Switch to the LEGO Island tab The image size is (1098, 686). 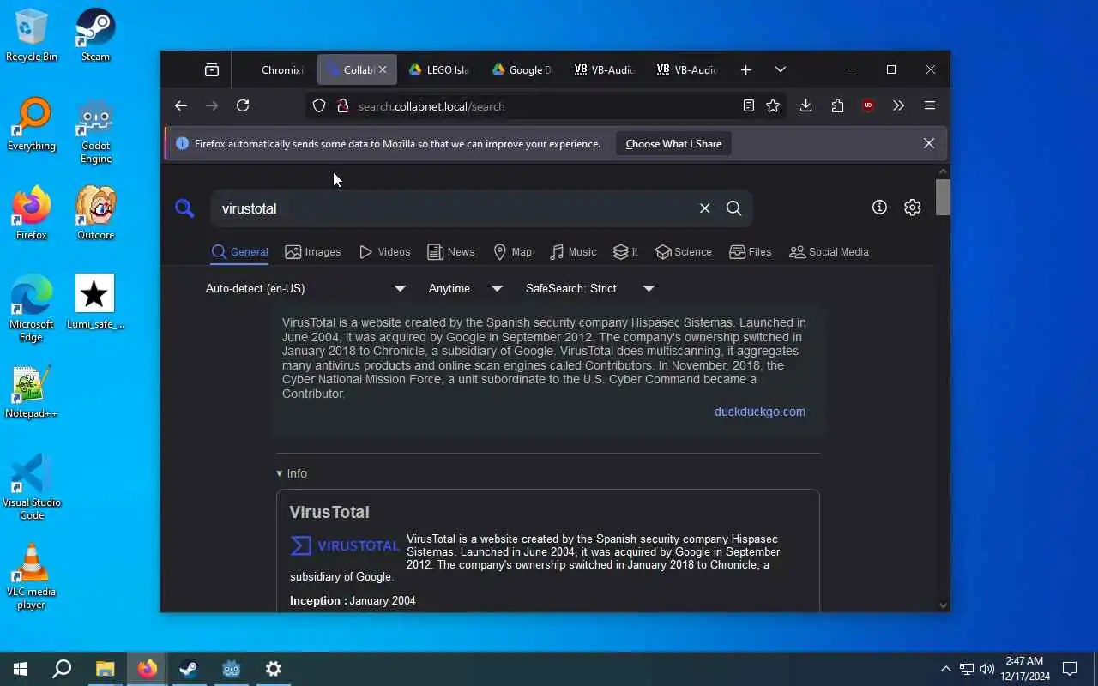click(x=439, y=70)
